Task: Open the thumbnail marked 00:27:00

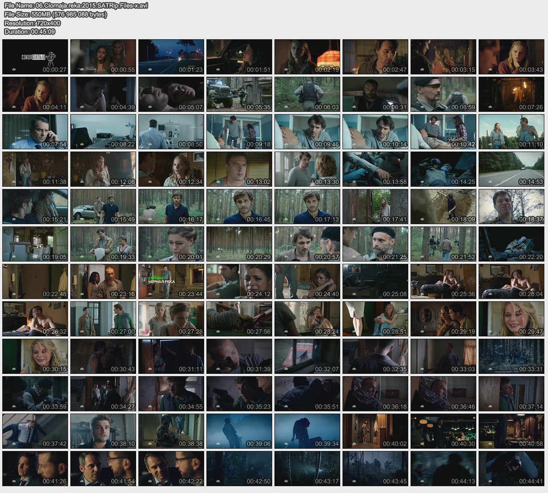Action: [x=103, y=319]
